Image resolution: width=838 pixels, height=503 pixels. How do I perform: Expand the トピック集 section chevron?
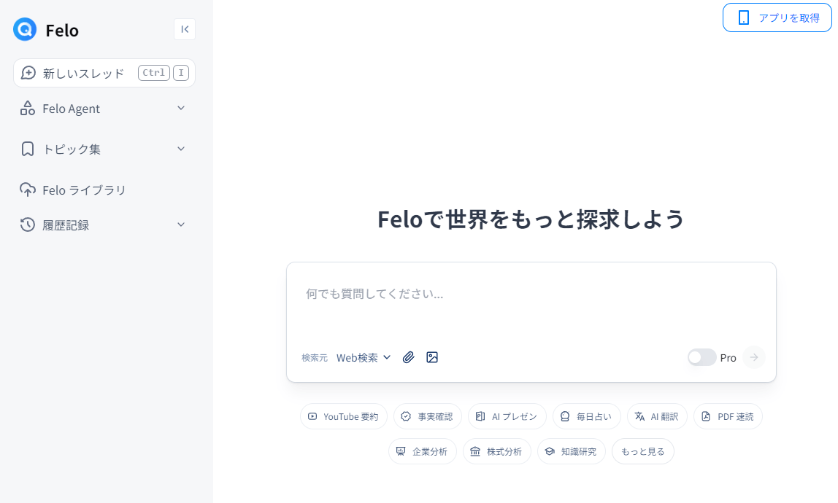(x=181, y=149)
